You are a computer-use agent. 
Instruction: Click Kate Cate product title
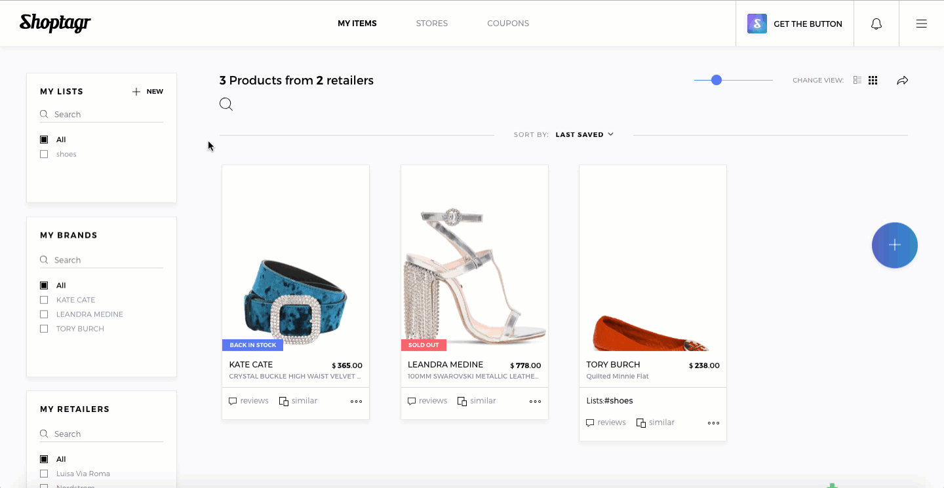pyautogui.click(x=251, y=365)
